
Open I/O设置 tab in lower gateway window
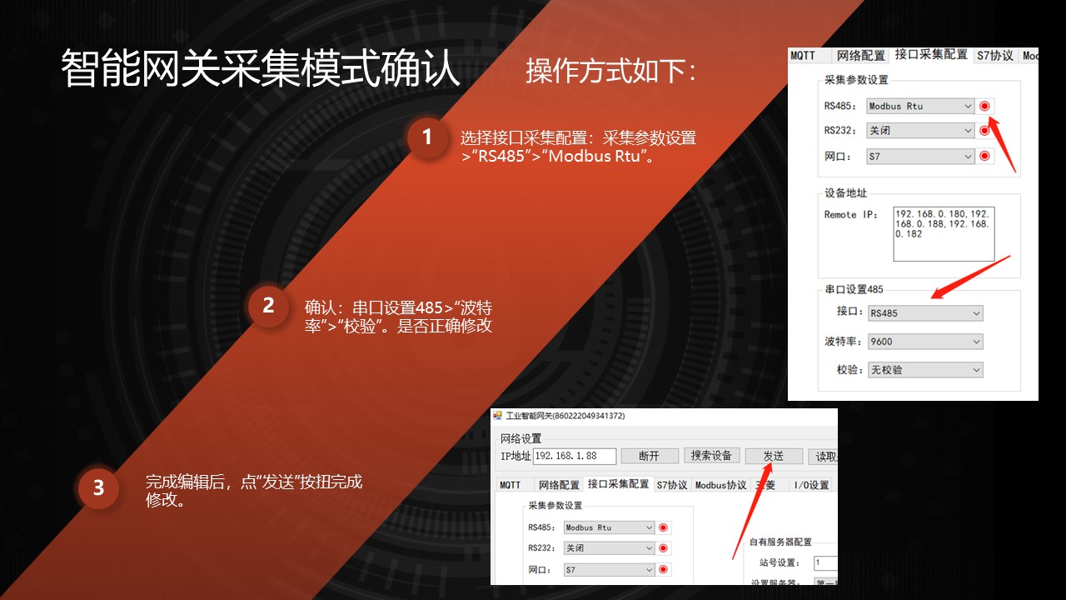[x=810, y=485]
